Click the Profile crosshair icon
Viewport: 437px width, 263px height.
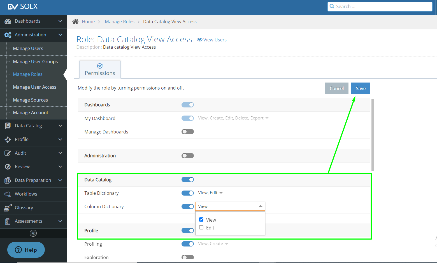8,139
